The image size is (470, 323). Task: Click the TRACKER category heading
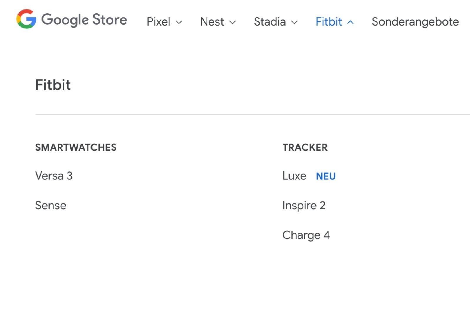[305, 147]
